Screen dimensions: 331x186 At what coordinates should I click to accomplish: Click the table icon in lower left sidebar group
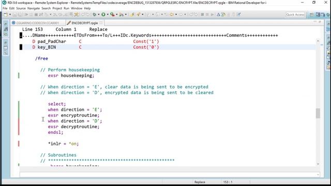[x=6, y=48]
